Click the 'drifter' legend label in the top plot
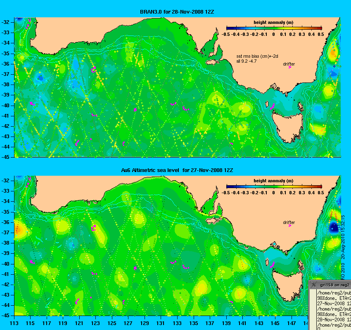The image size is (351, 330). click(289, 64)
